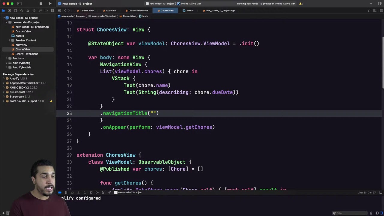The width and height of the screenshot is (384, 216).
Task: Open Debug Memory Graph icon
Action: point(97,193)
